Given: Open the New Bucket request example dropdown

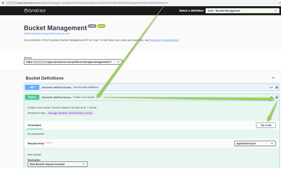Looking at the screenshot, I should coord(58,164).
